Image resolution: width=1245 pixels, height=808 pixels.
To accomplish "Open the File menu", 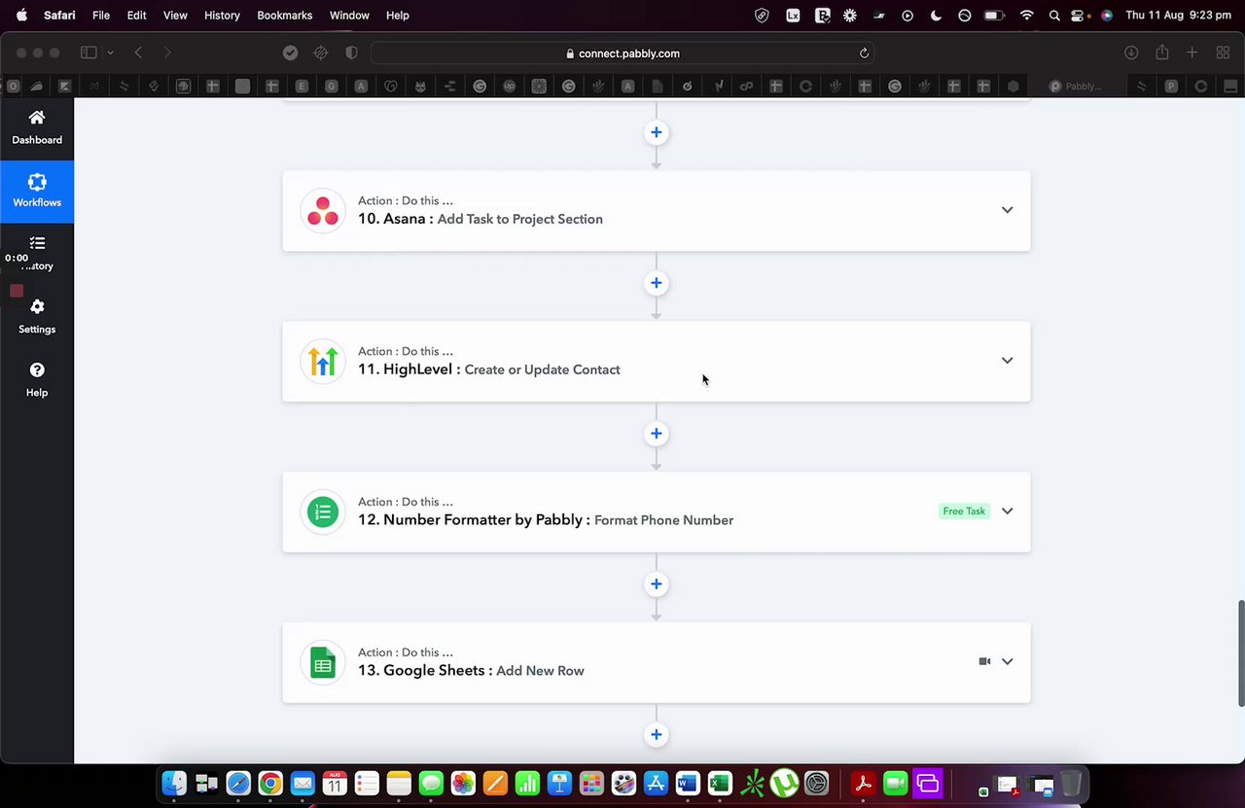I will (x=101, y=16).
